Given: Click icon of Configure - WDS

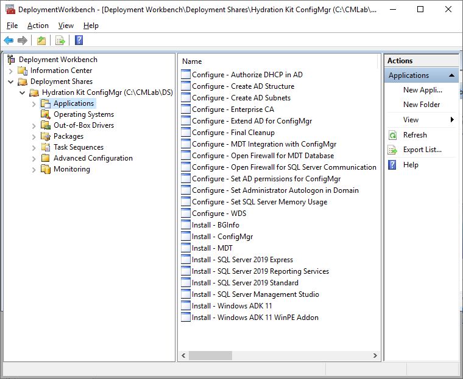Looking at the screenshot, I should (186, 213).
